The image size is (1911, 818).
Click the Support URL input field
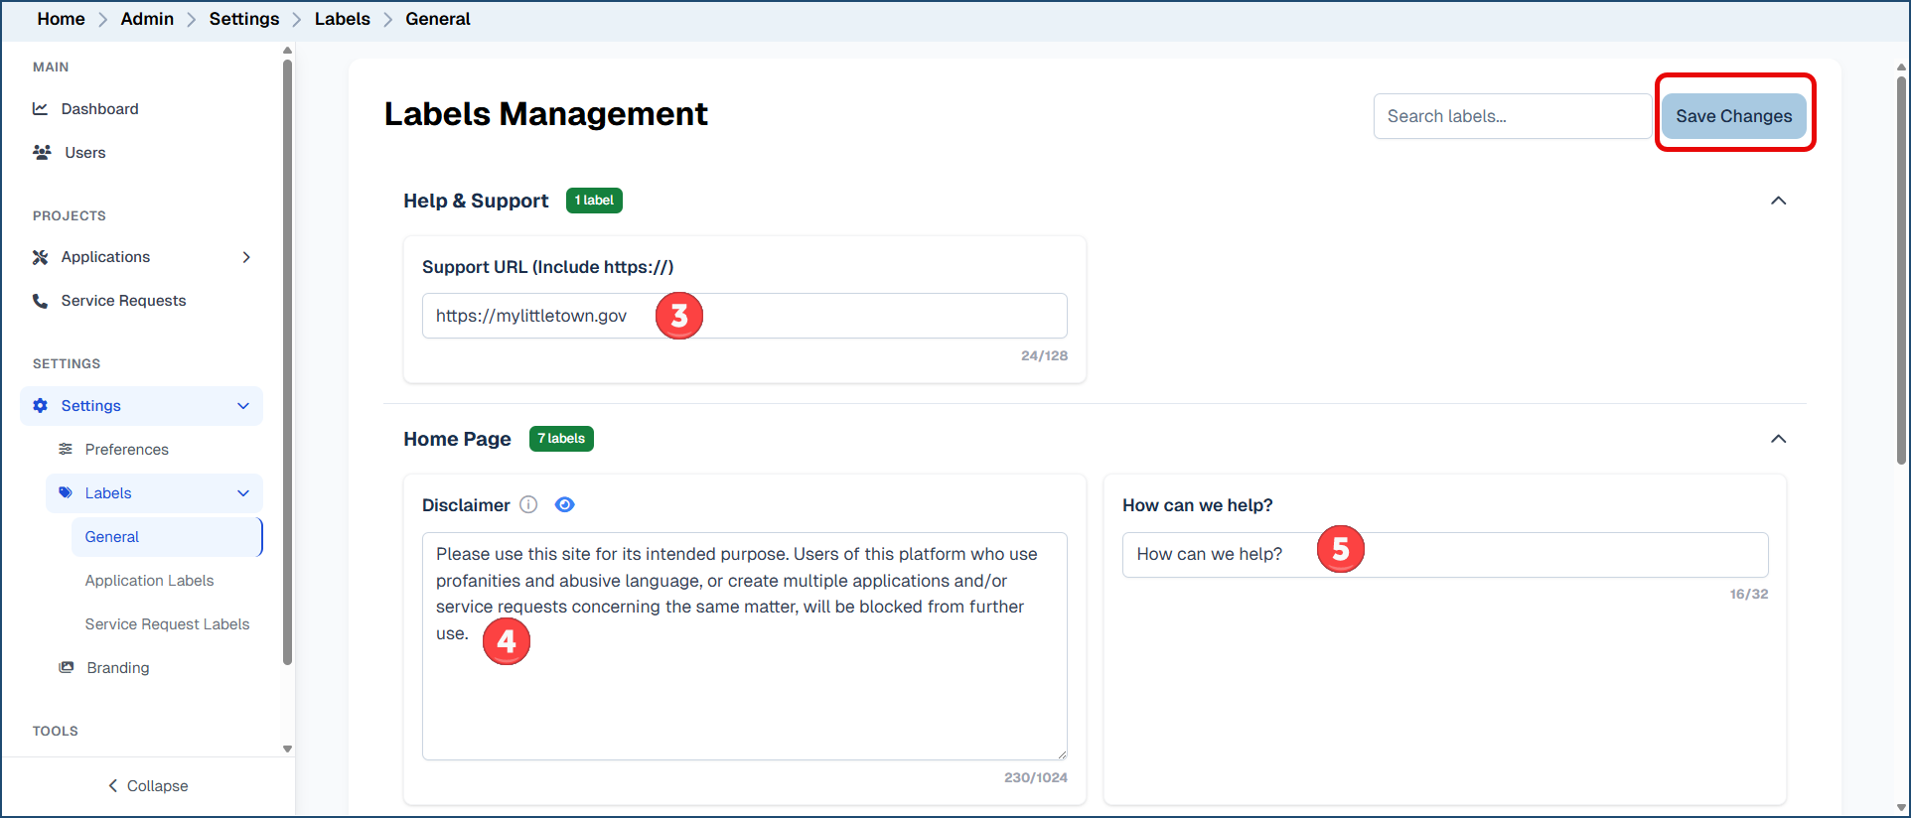(x=745, y=316)
